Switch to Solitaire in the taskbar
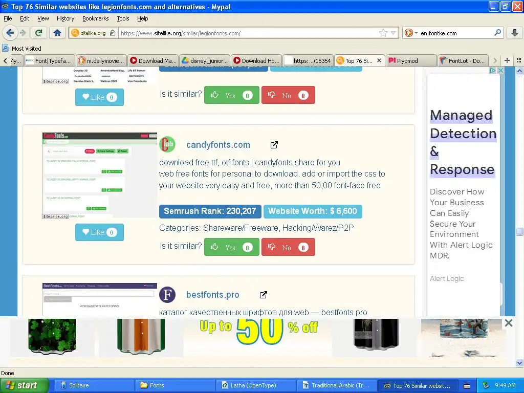Viewport: 524px width, 393px height. pyautogui.click(x=94, y=385)
